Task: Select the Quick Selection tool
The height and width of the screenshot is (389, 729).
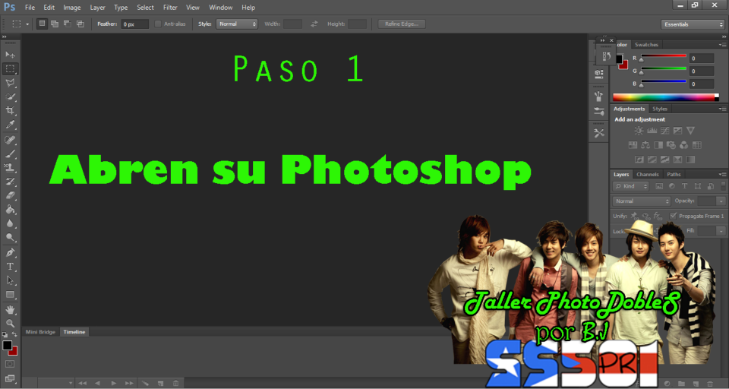Action: (10, 96)
